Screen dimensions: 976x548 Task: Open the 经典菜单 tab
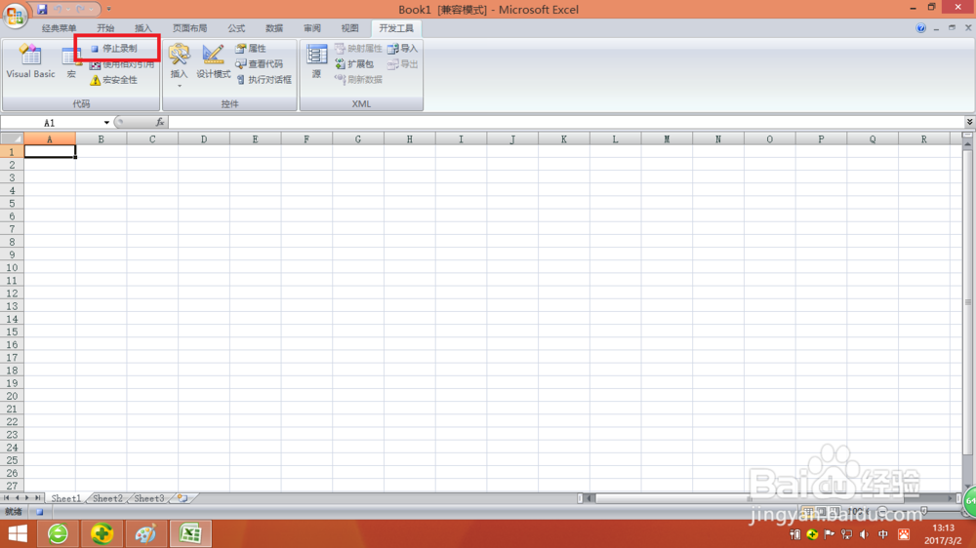60,28
